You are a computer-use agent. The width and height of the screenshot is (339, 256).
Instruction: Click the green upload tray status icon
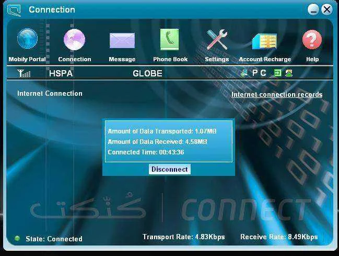[289, 73]
